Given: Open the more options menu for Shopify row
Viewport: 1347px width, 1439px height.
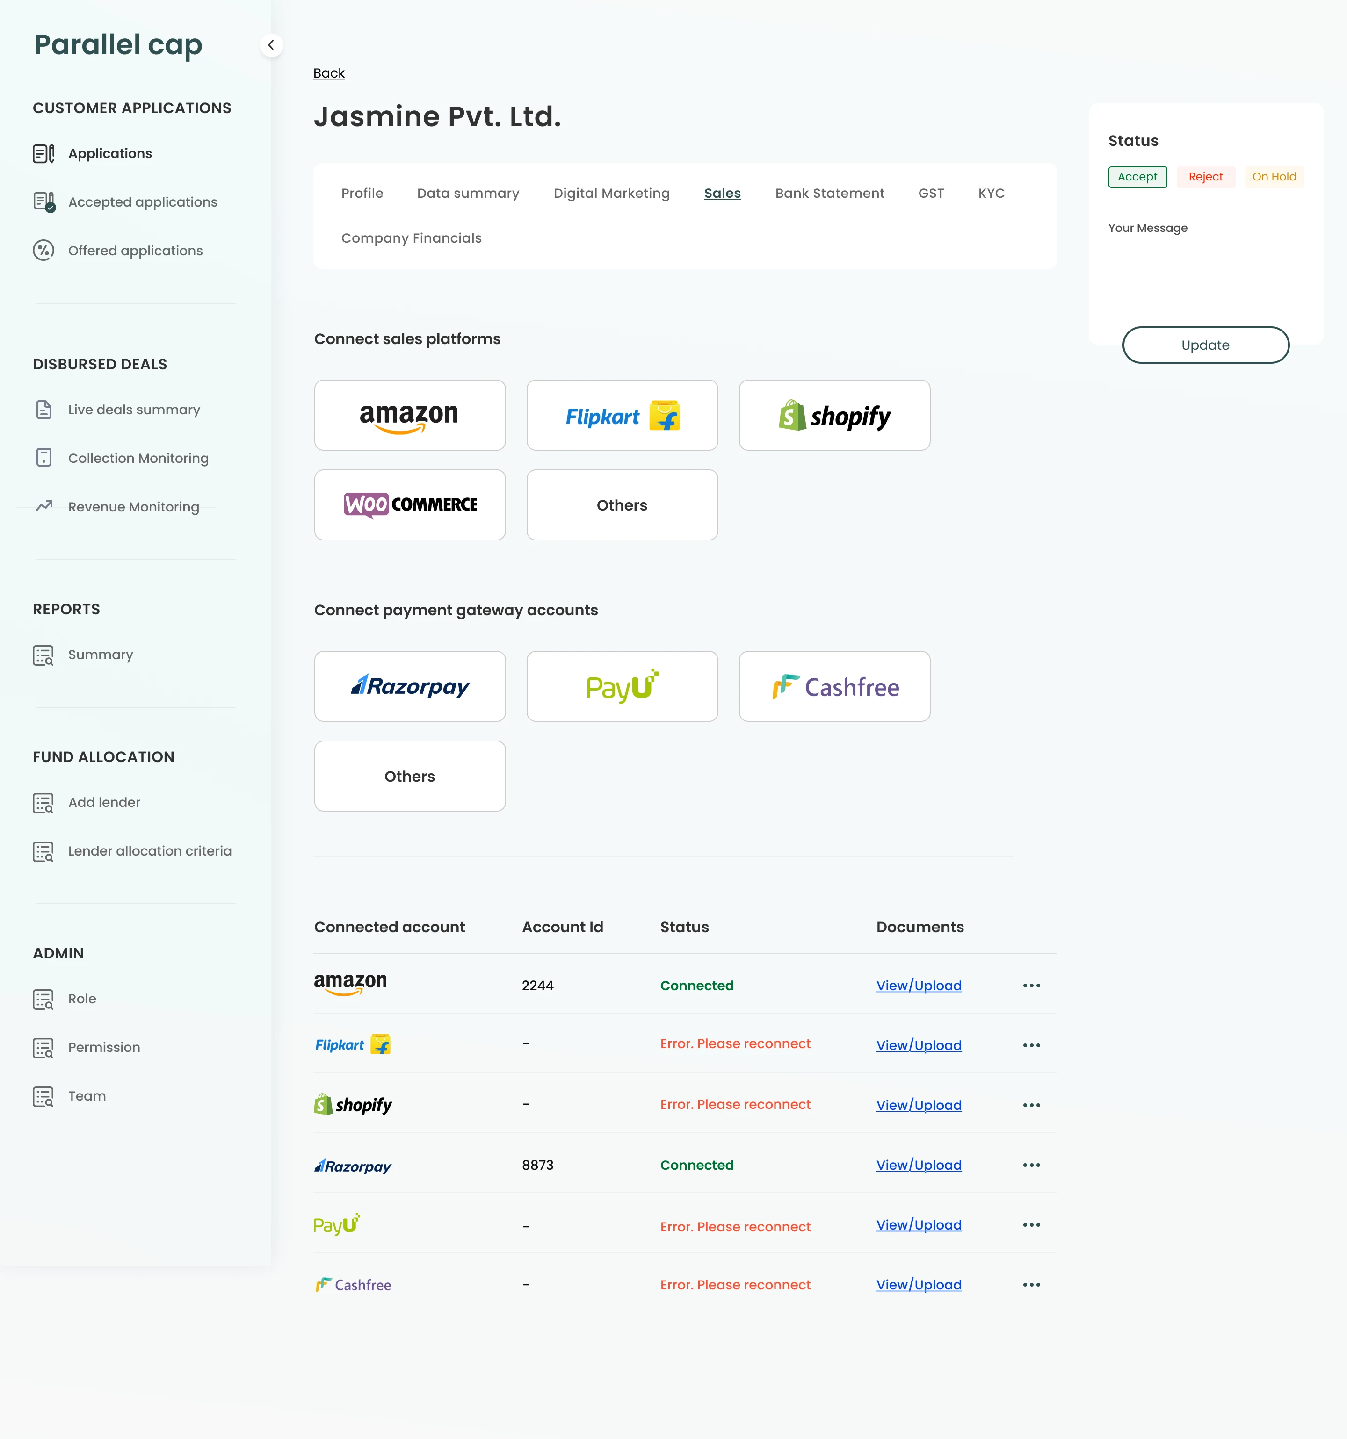Looking at the screenshot, I should point(1032,1105).
